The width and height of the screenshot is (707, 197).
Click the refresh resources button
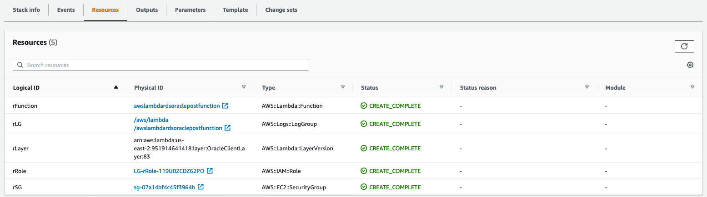pyautogui.click(x=684, y=46)
